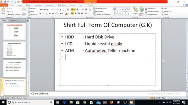The width and height of the screenshot is (188, 105).
Task: Increase font size with Grow Font
Action: [x=60, y=10]
